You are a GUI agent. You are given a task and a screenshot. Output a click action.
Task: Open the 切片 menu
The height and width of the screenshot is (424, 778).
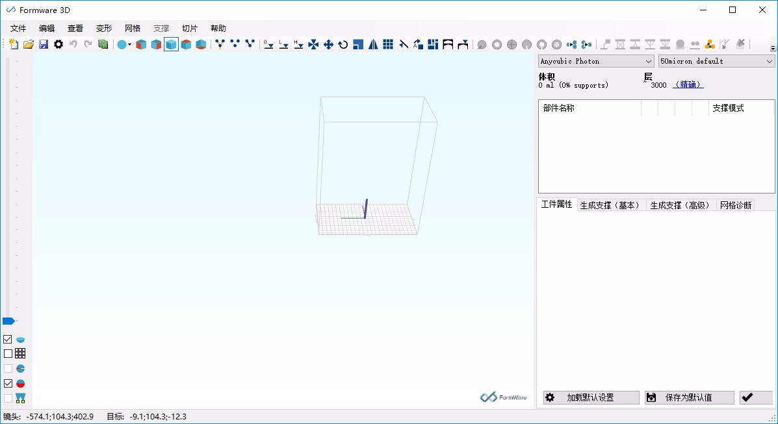click(190, 29)
